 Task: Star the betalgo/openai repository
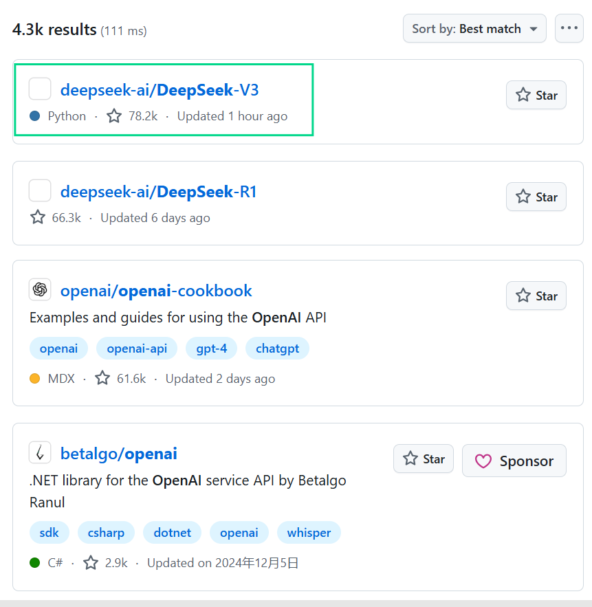click(423, 459)
